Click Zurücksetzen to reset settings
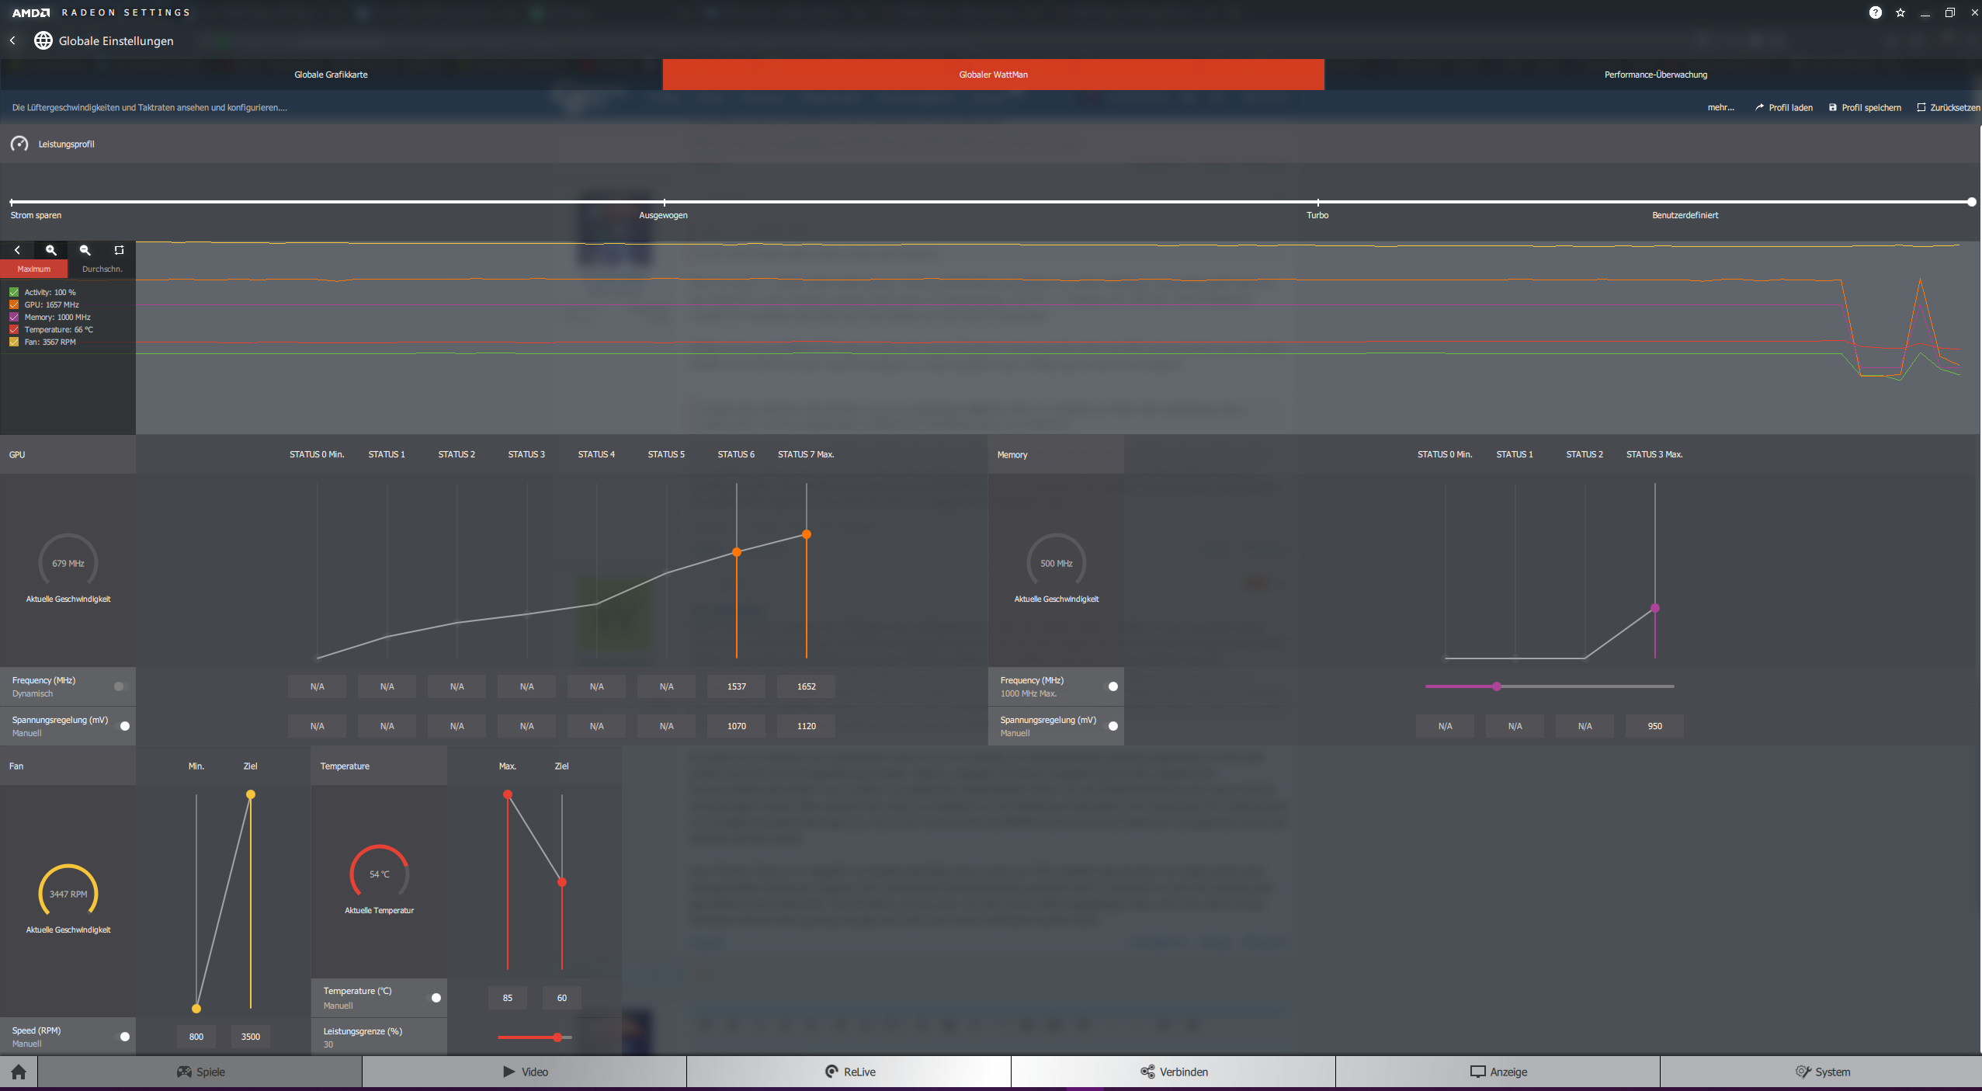1982x1091 pixels. click(x=1948, y=108)
